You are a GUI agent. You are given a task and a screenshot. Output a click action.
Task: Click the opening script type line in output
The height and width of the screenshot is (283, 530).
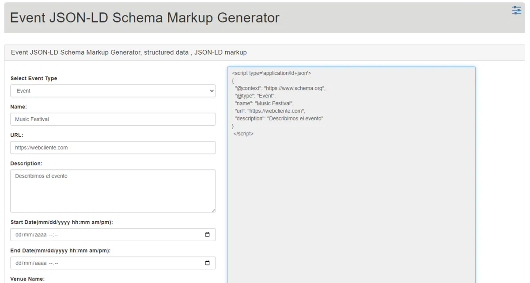[272, 73]
